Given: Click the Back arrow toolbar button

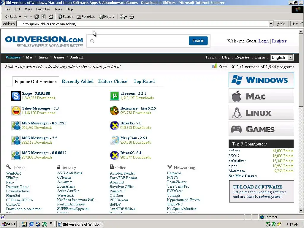Looking at the screenshot, I should point(11,17).
